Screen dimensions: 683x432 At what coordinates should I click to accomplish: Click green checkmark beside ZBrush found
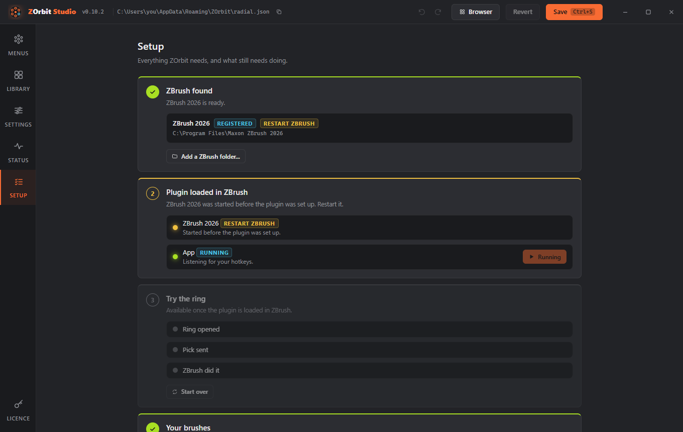[153, 92]
